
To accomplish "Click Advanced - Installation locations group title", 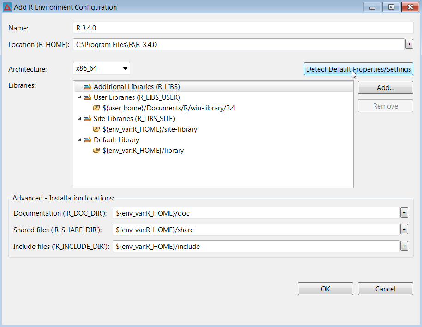I will click(63, 198).
